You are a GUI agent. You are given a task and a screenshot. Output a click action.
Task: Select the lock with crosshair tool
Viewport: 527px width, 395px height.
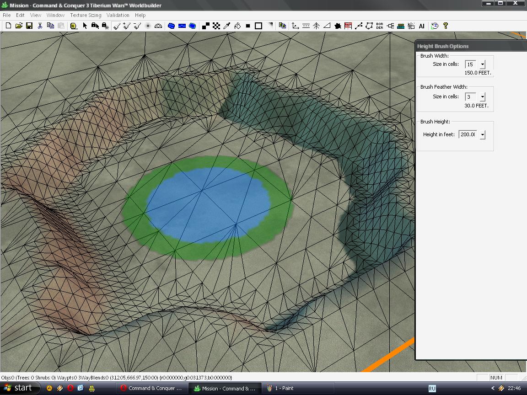105,26
